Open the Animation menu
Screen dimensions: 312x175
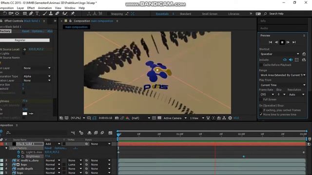pyautogui.click(x=45, y=8)
